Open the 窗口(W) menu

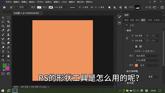(80, 2)
